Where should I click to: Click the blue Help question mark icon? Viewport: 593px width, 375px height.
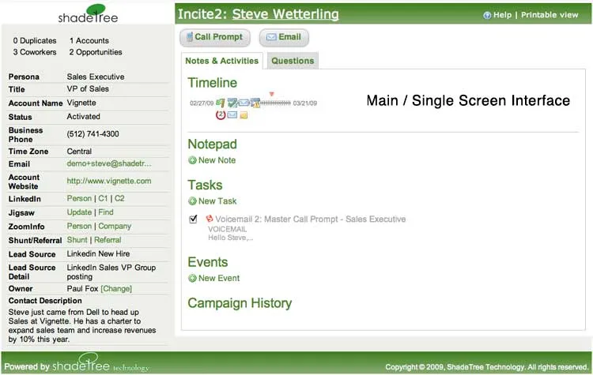click(x=487, y=15)
